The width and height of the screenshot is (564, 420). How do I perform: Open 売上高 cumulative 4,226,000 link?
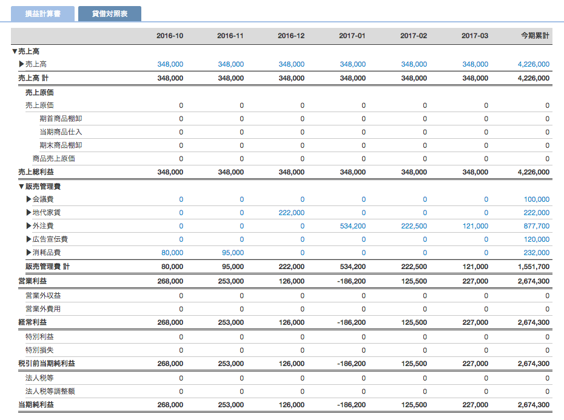coord(534,64)
